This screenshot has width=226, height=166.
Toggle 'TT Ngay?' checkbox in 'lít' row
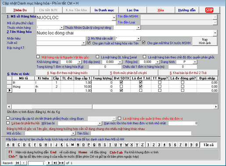160,82
